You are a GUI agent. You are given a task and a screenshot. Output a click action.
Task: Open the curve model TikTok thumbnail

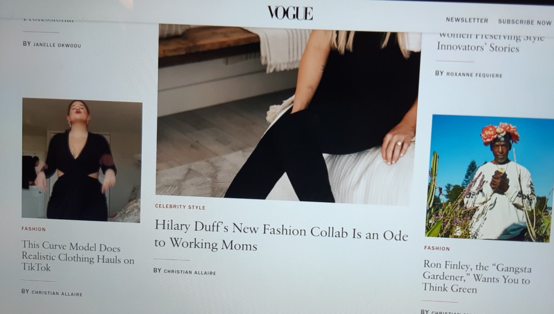[82, 160]
